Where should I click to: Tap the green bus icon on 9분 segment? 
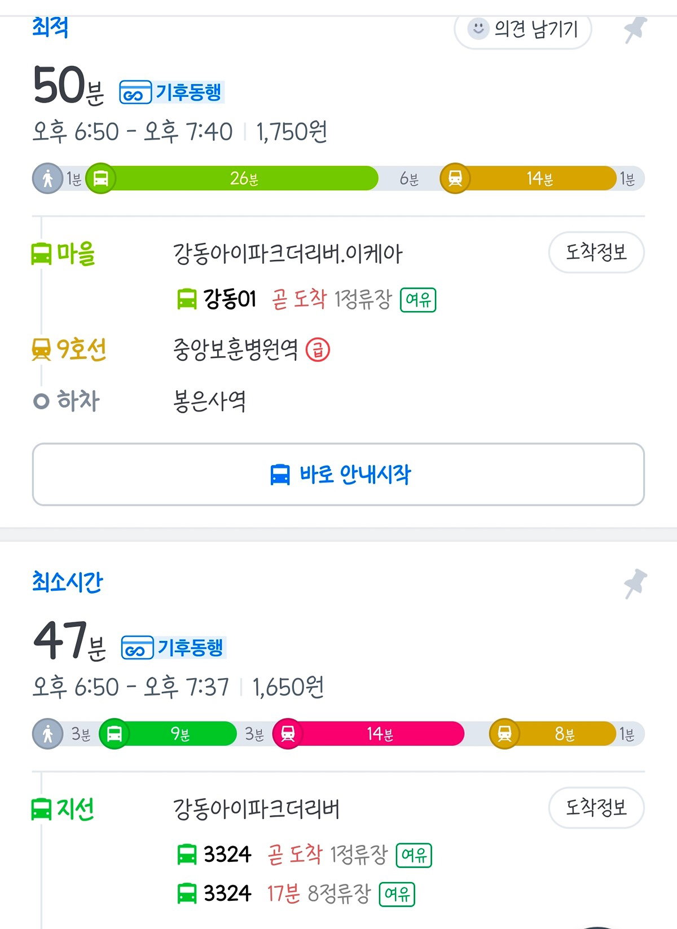point(114,734)
